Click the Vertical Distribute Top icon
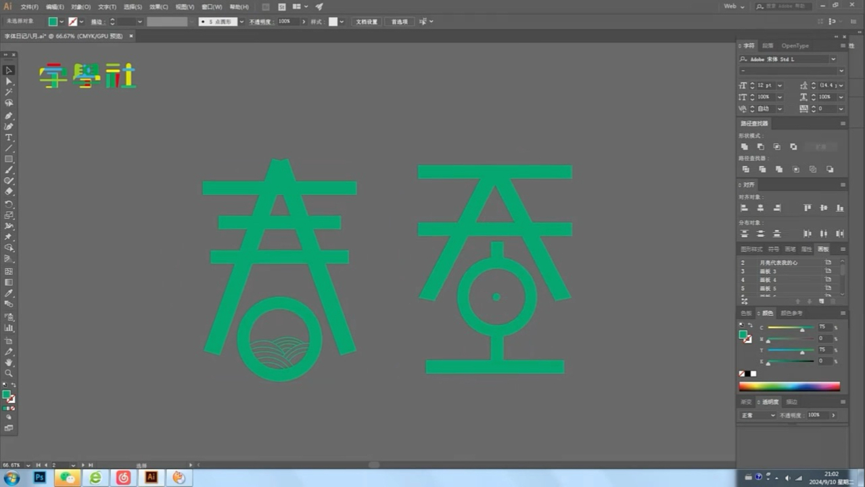Viewport: 865px width, 487px height. pyautogui.click(x=745, y=233)
